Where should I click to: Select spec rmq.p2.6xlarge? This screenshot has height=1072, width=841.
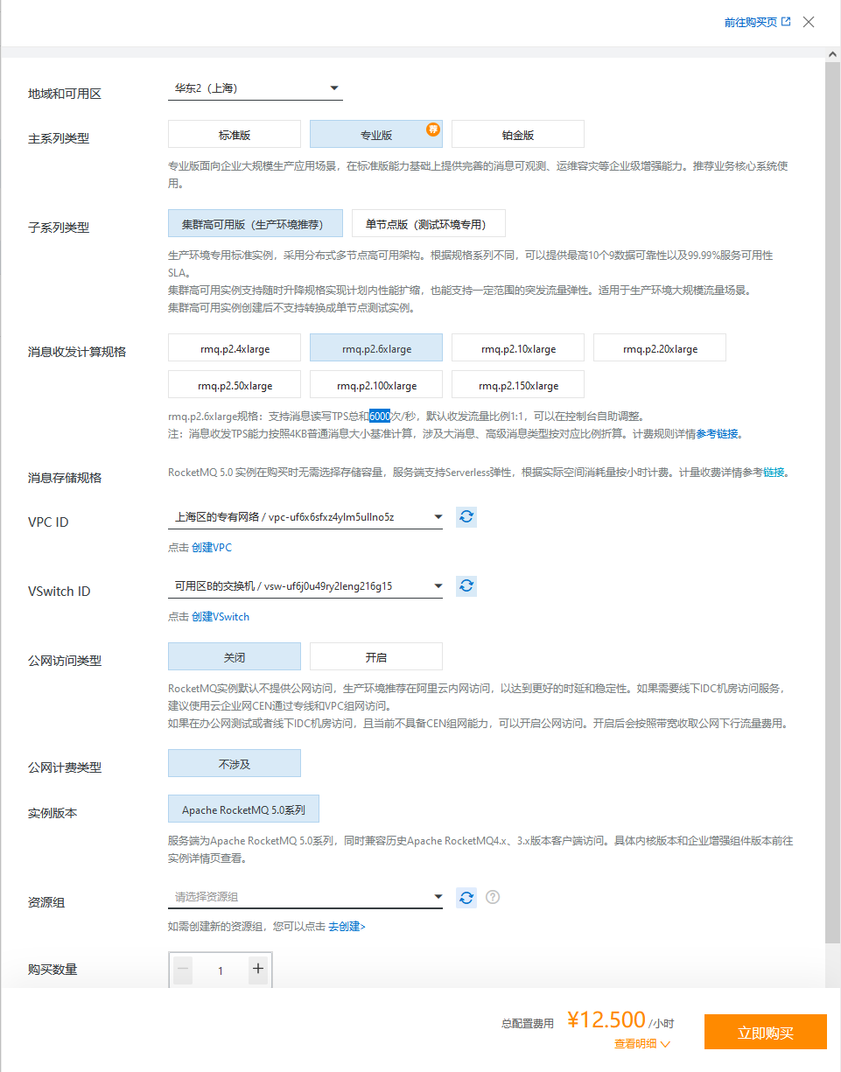(376, 348)
